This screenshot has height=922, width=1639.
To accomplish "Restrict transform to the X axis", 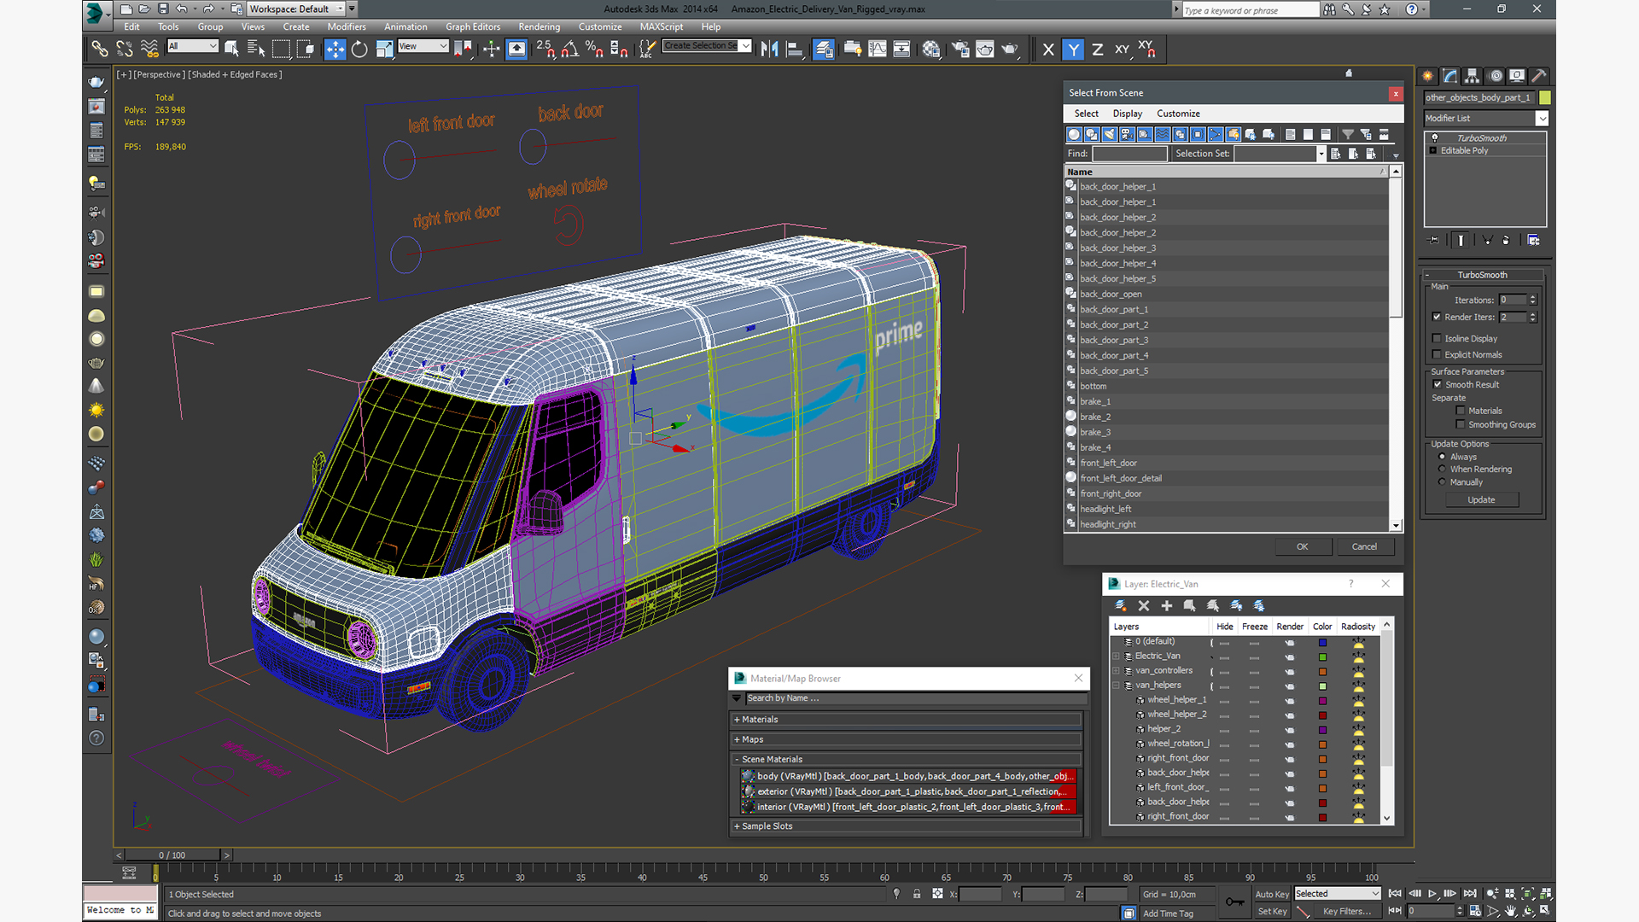I will (1048, 50).
